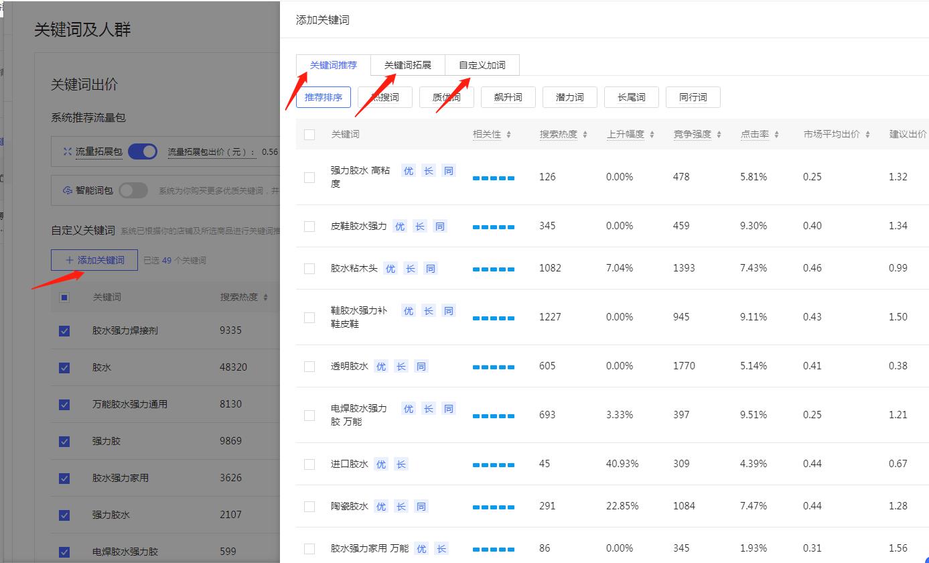Click the 流量拓展包 expand icon
929x563 pixels.
point(67,152)
